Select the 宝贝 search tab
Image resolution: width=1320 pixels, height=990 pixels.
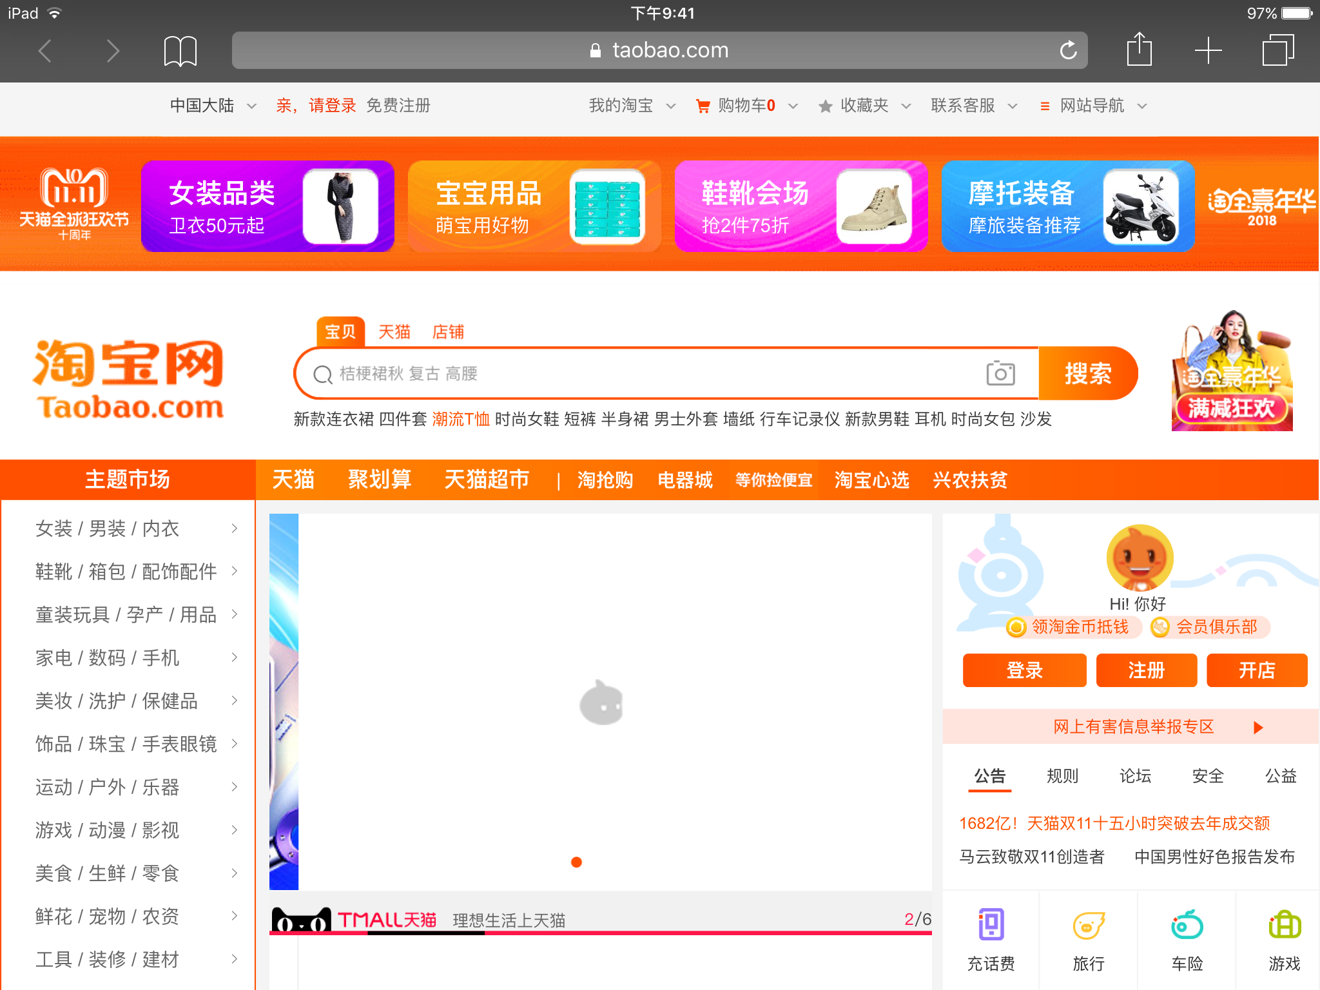(340, 331)
